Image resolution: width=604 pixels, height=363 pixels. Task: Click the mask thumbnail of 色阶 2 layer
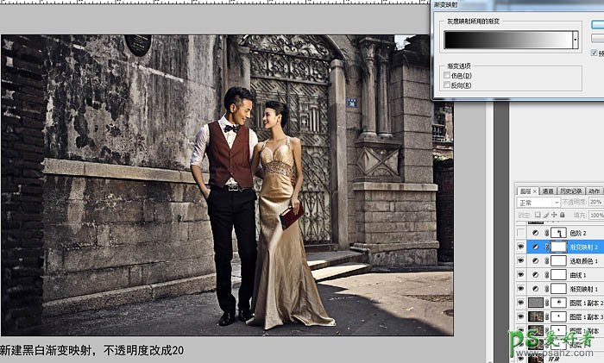coord(557,234)
